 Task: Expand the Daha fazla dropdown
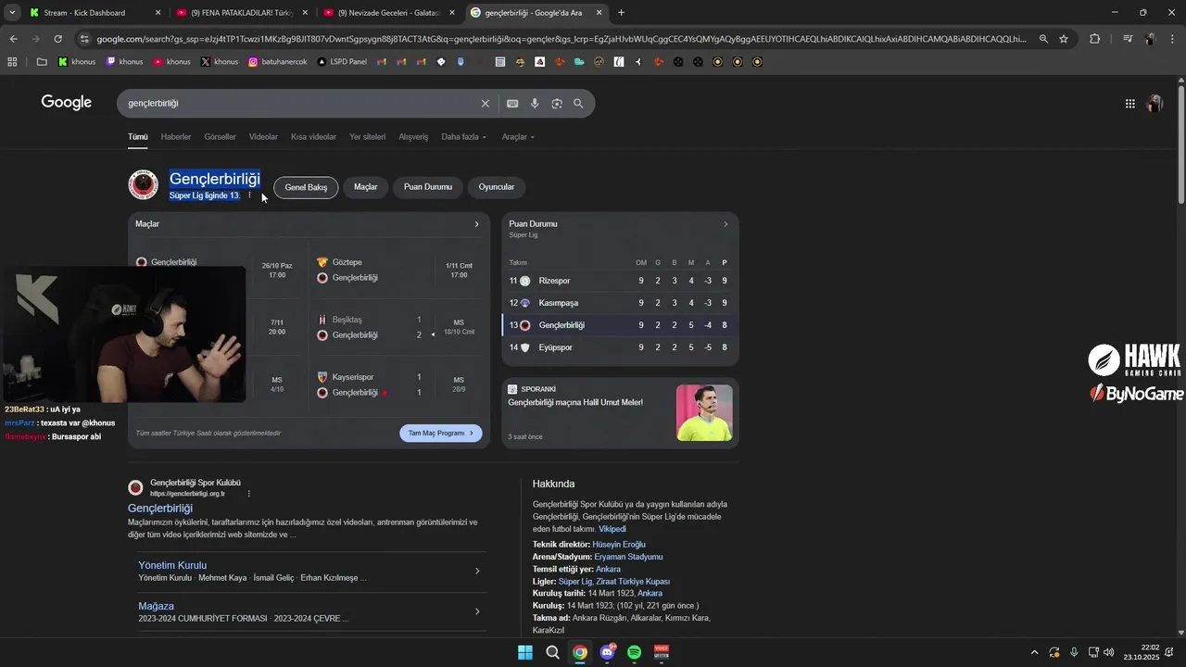click(463, 137)
